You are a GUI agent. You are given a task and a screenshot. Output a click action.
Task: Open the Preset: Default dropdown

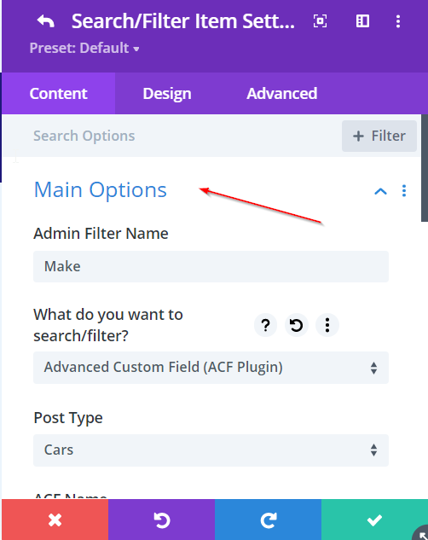click(84, 48)
